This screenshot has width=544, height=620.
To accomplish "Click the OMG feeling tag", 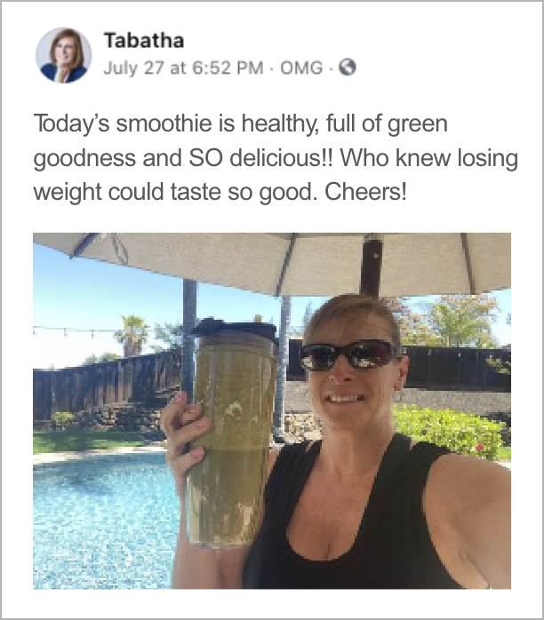I will [301, 68].
